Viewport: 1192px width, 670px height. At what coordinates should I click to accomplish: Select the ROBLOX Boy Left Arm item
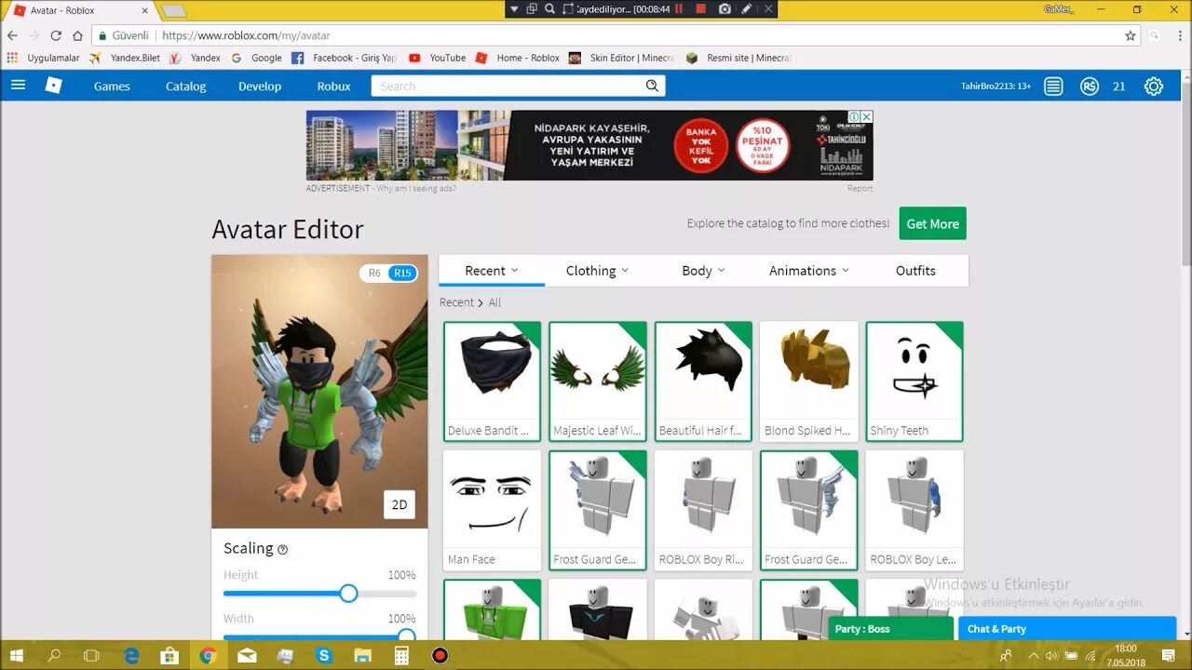point(914,511)
